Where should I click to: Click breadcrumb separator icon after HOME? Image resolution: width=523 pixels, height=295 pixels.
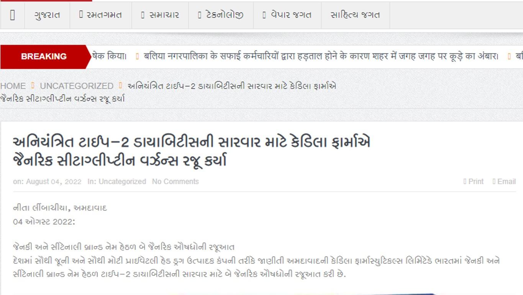[x=33, y=86]
